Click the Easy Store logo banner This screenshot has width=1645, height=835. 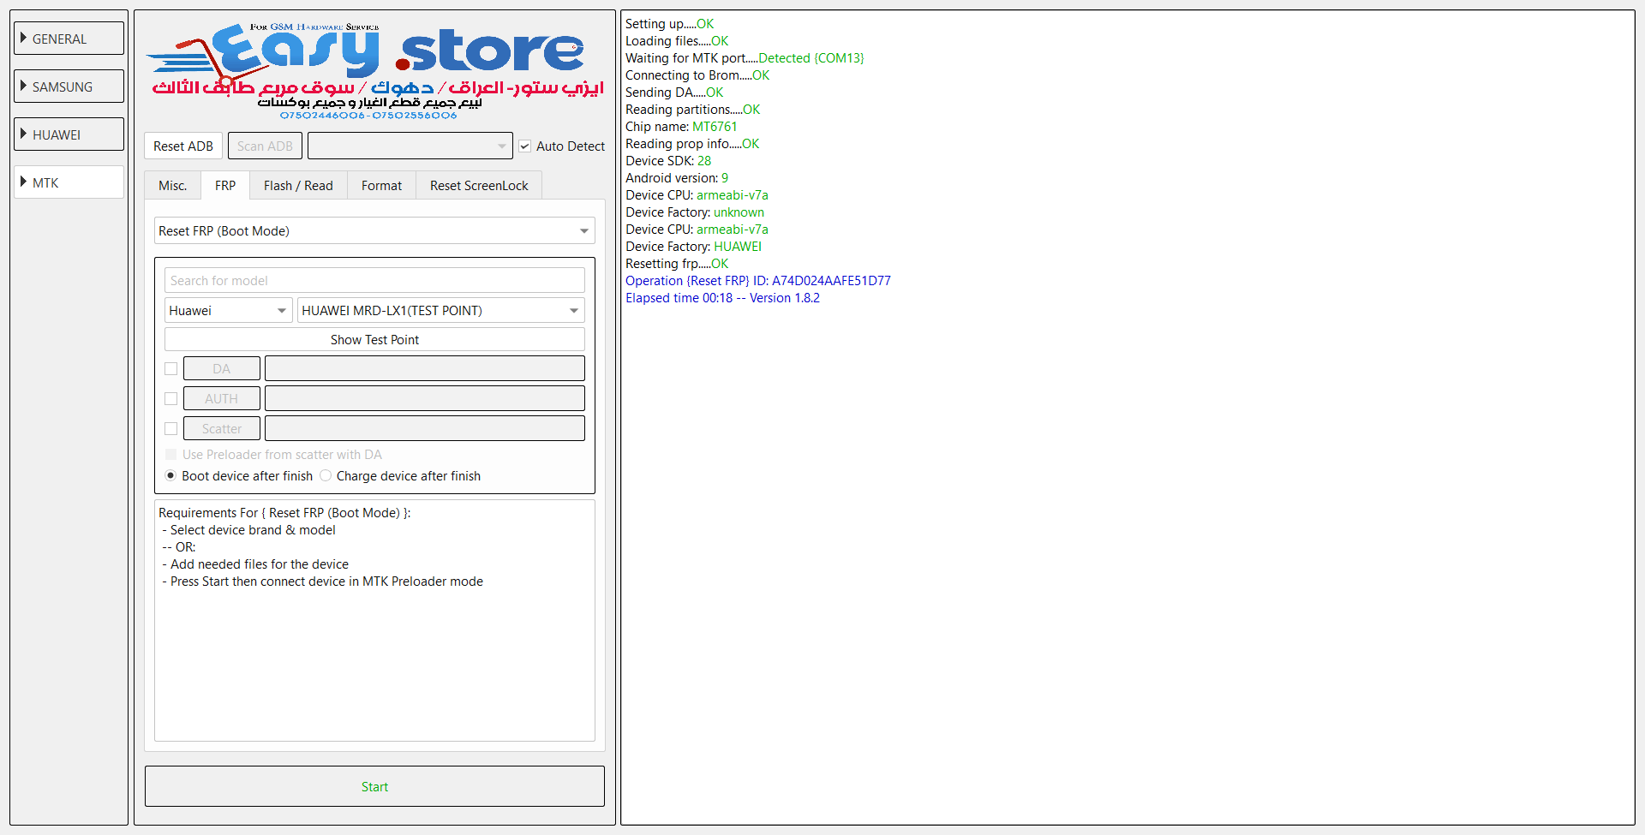(375, 71)
